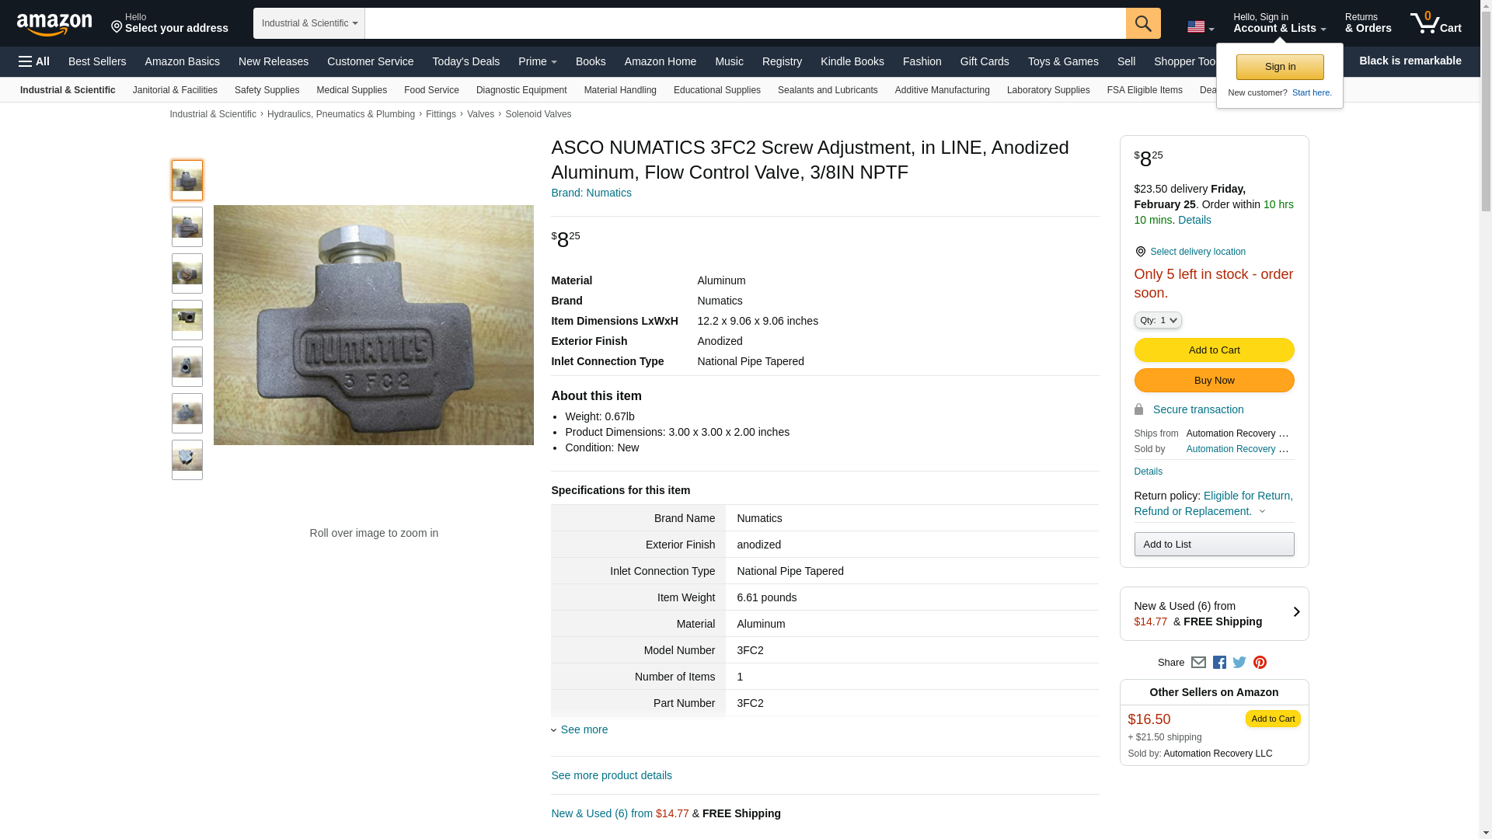Share product on Facebook icon

[x=1219, y=663]
